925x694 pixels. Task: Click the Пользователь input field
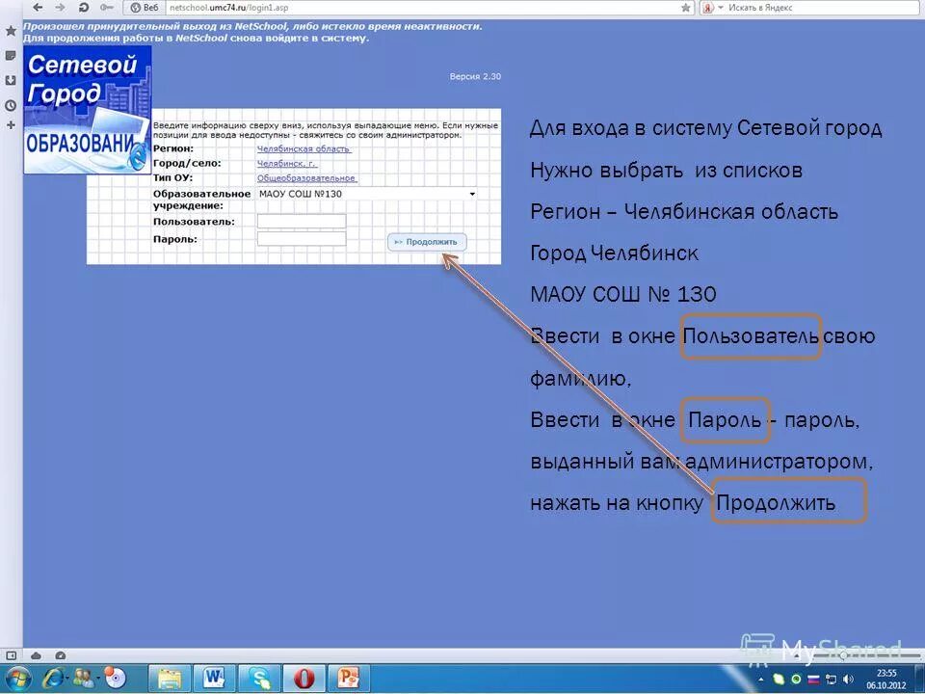point(302,222)
